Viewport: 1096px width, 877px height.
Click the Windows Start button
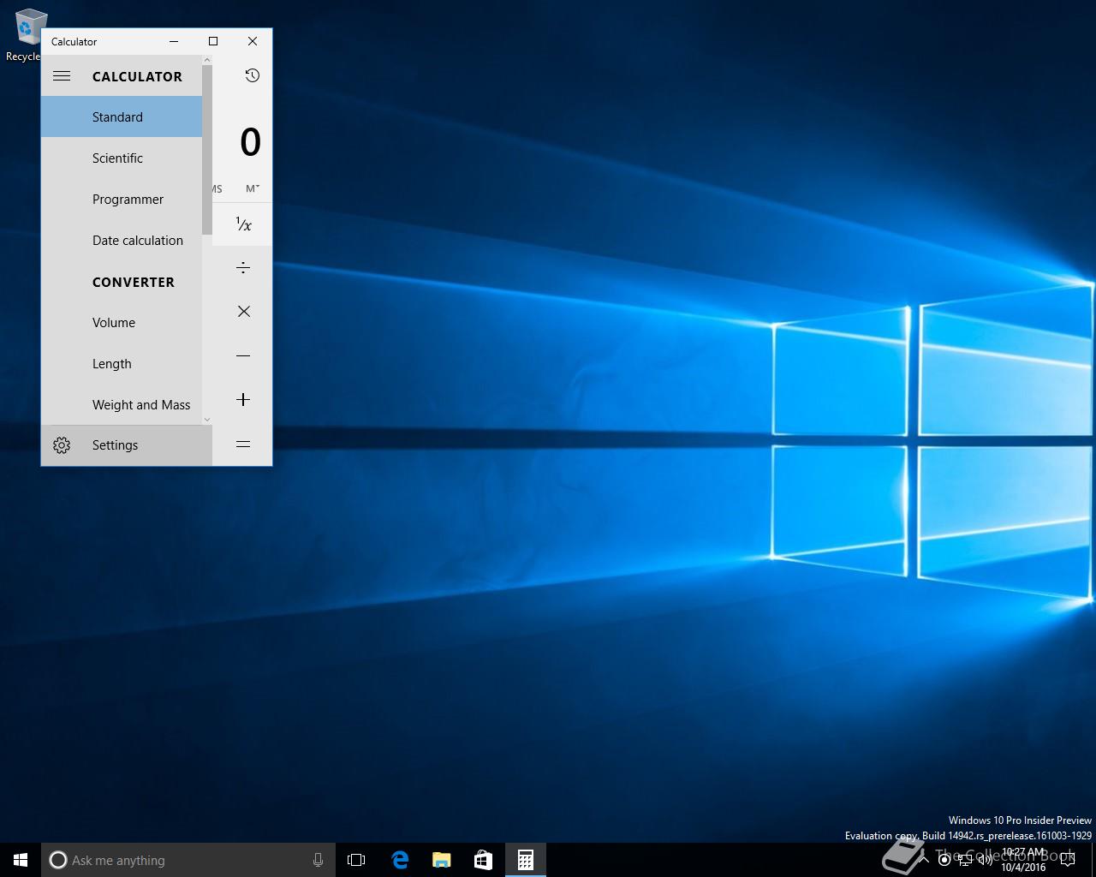pos(21,860)
